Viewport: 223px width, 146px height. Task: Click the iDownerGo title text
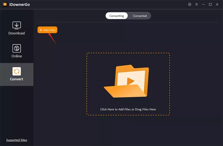(x=20, y=4)
